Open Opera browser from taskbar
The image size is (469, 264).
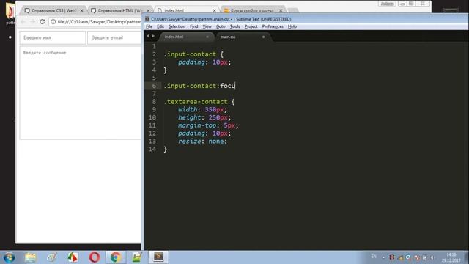click(x=95, y=257)
